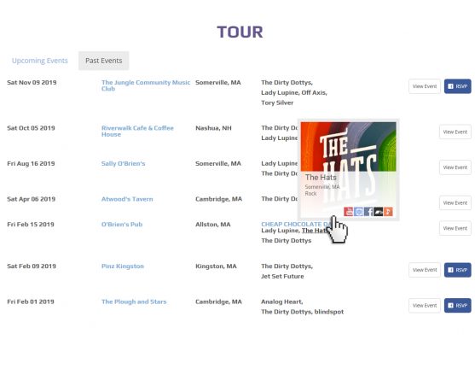Click the orange music icon in Hats popup
Screen dimensions: 475x369
coord(388,212)
